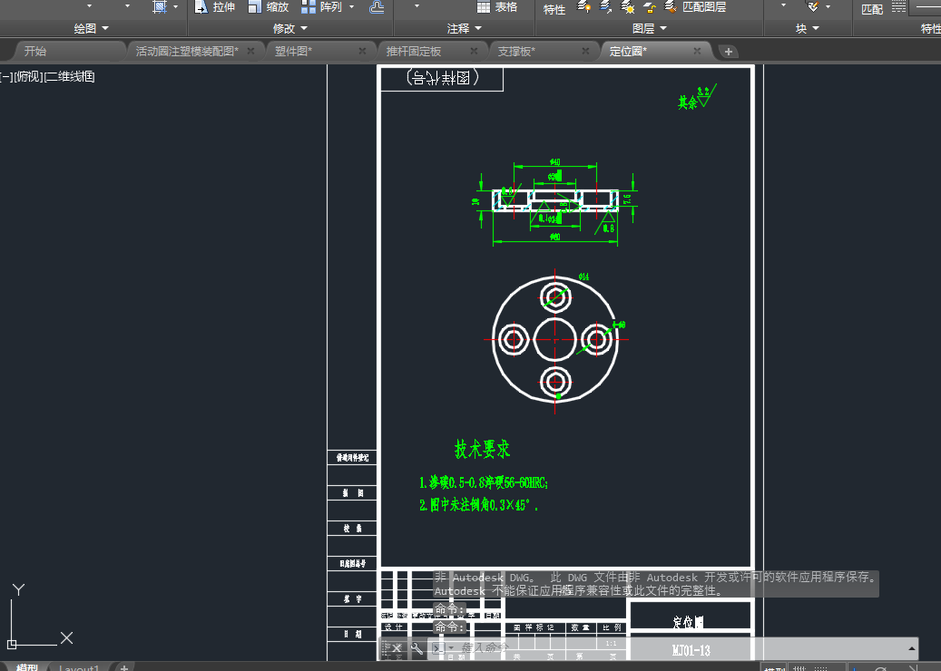
Task: Close the 推杆固定板 tab
Action: (474, 51)
